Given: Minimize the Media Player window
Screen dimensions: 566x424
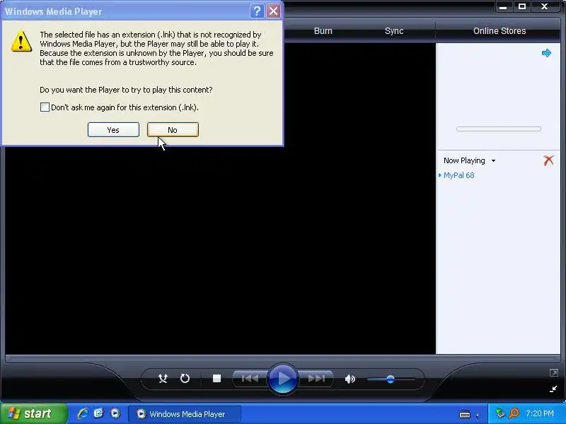Looking at the screenshot, I should tap(503, 7).
